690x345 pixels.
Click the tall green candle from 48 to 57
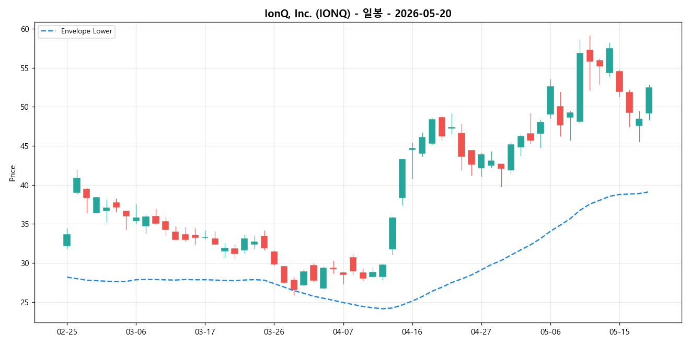(580, 87)
